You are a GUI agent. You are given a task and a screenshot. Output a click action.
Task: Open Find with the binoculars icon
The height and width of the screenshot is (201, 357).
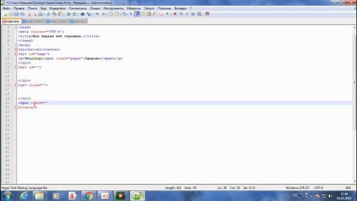click(83, 14)
